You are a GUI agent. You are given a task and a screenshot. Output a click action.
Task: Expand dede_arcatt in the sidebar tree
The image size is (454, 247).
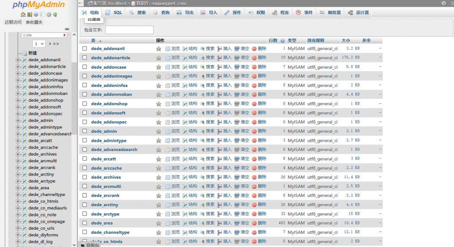(18, 141)
